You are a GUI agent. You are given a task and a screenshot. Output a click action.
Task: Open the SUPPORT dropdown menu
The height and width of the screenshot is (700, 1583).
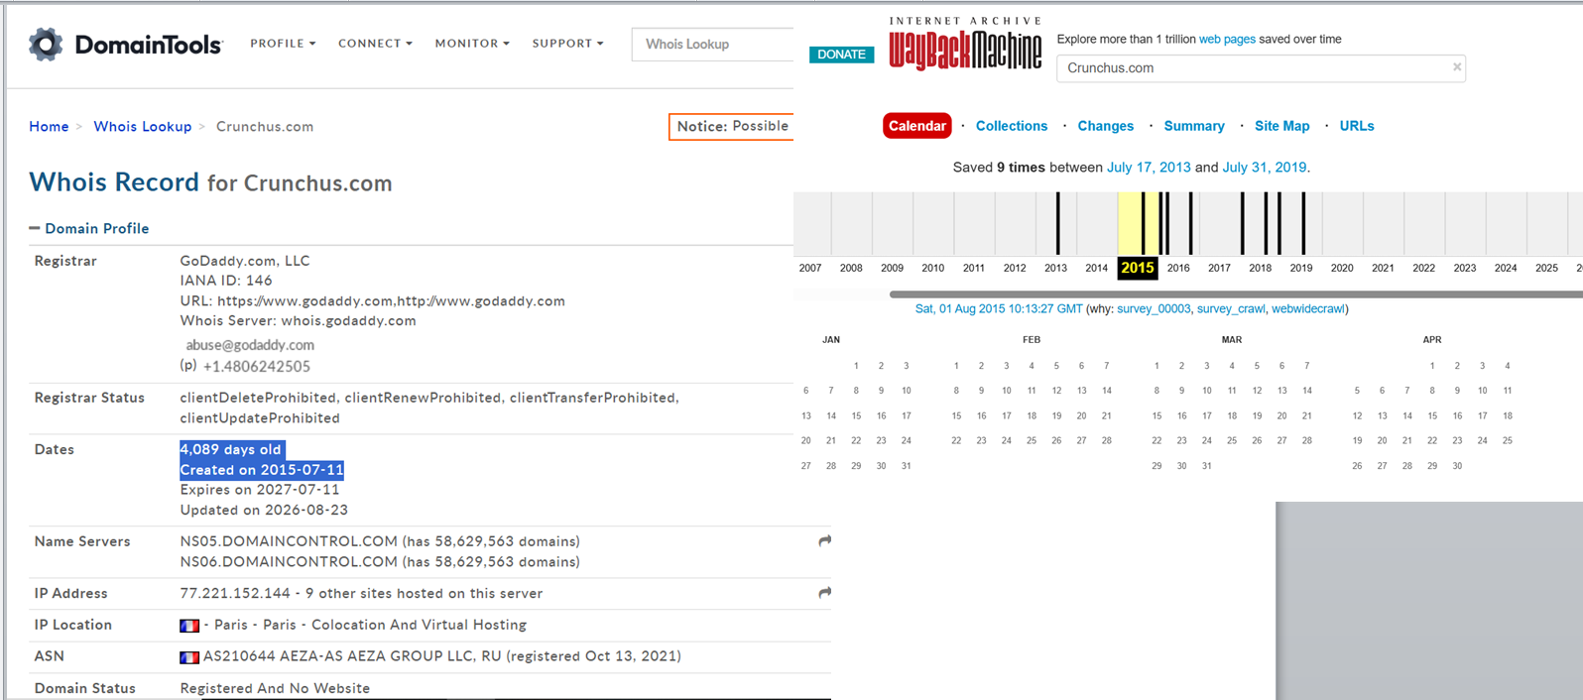pyautogui.click(x=567, y=44)
